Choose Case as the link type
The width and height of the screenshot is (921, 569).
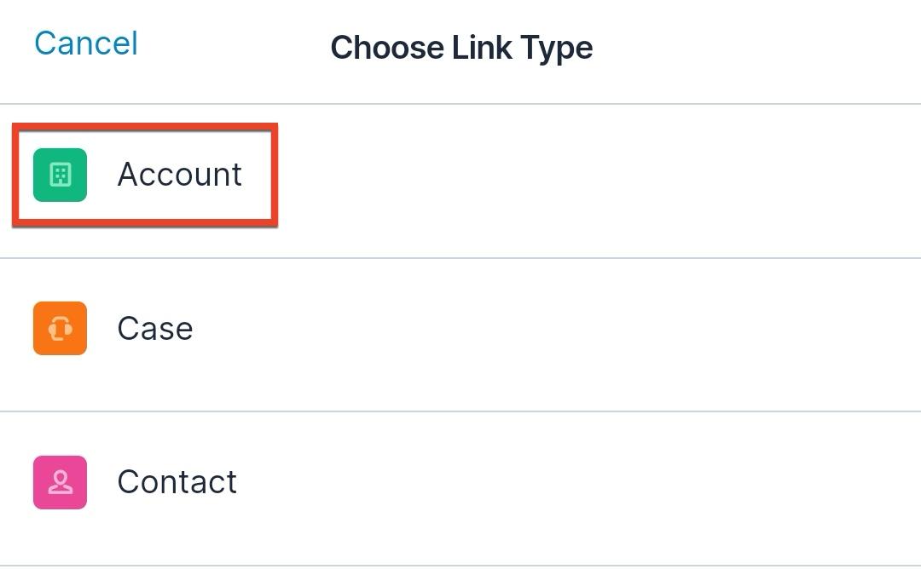155,329
